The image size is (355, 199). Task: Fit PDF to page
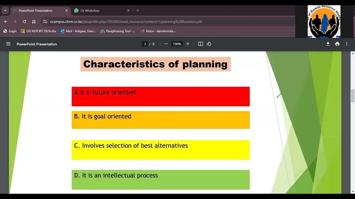click(201, 44)
